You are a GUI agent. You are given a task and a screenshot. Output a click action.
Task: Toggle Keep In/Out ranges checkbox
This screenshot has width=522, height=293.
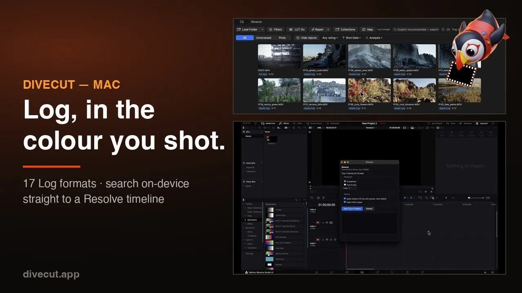[345, 202]
